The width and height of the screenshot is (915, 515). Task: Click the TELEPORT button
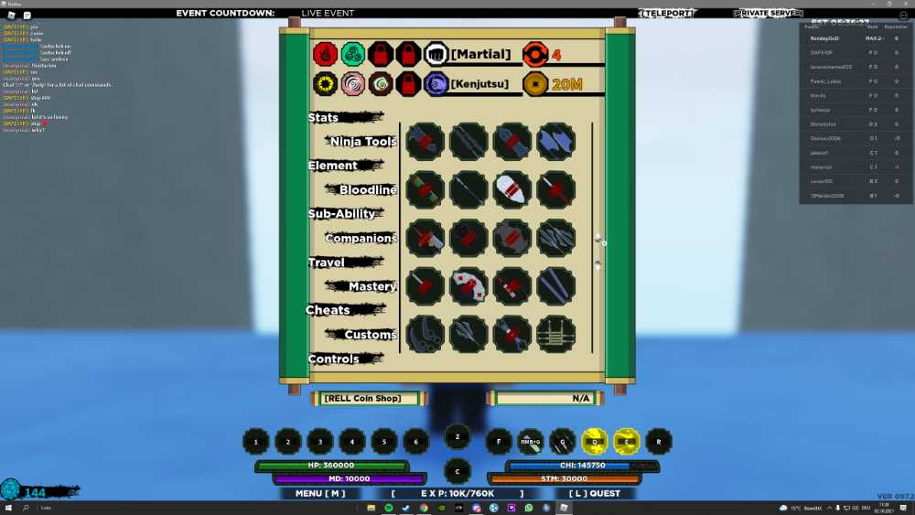click(x=667, y=13)
